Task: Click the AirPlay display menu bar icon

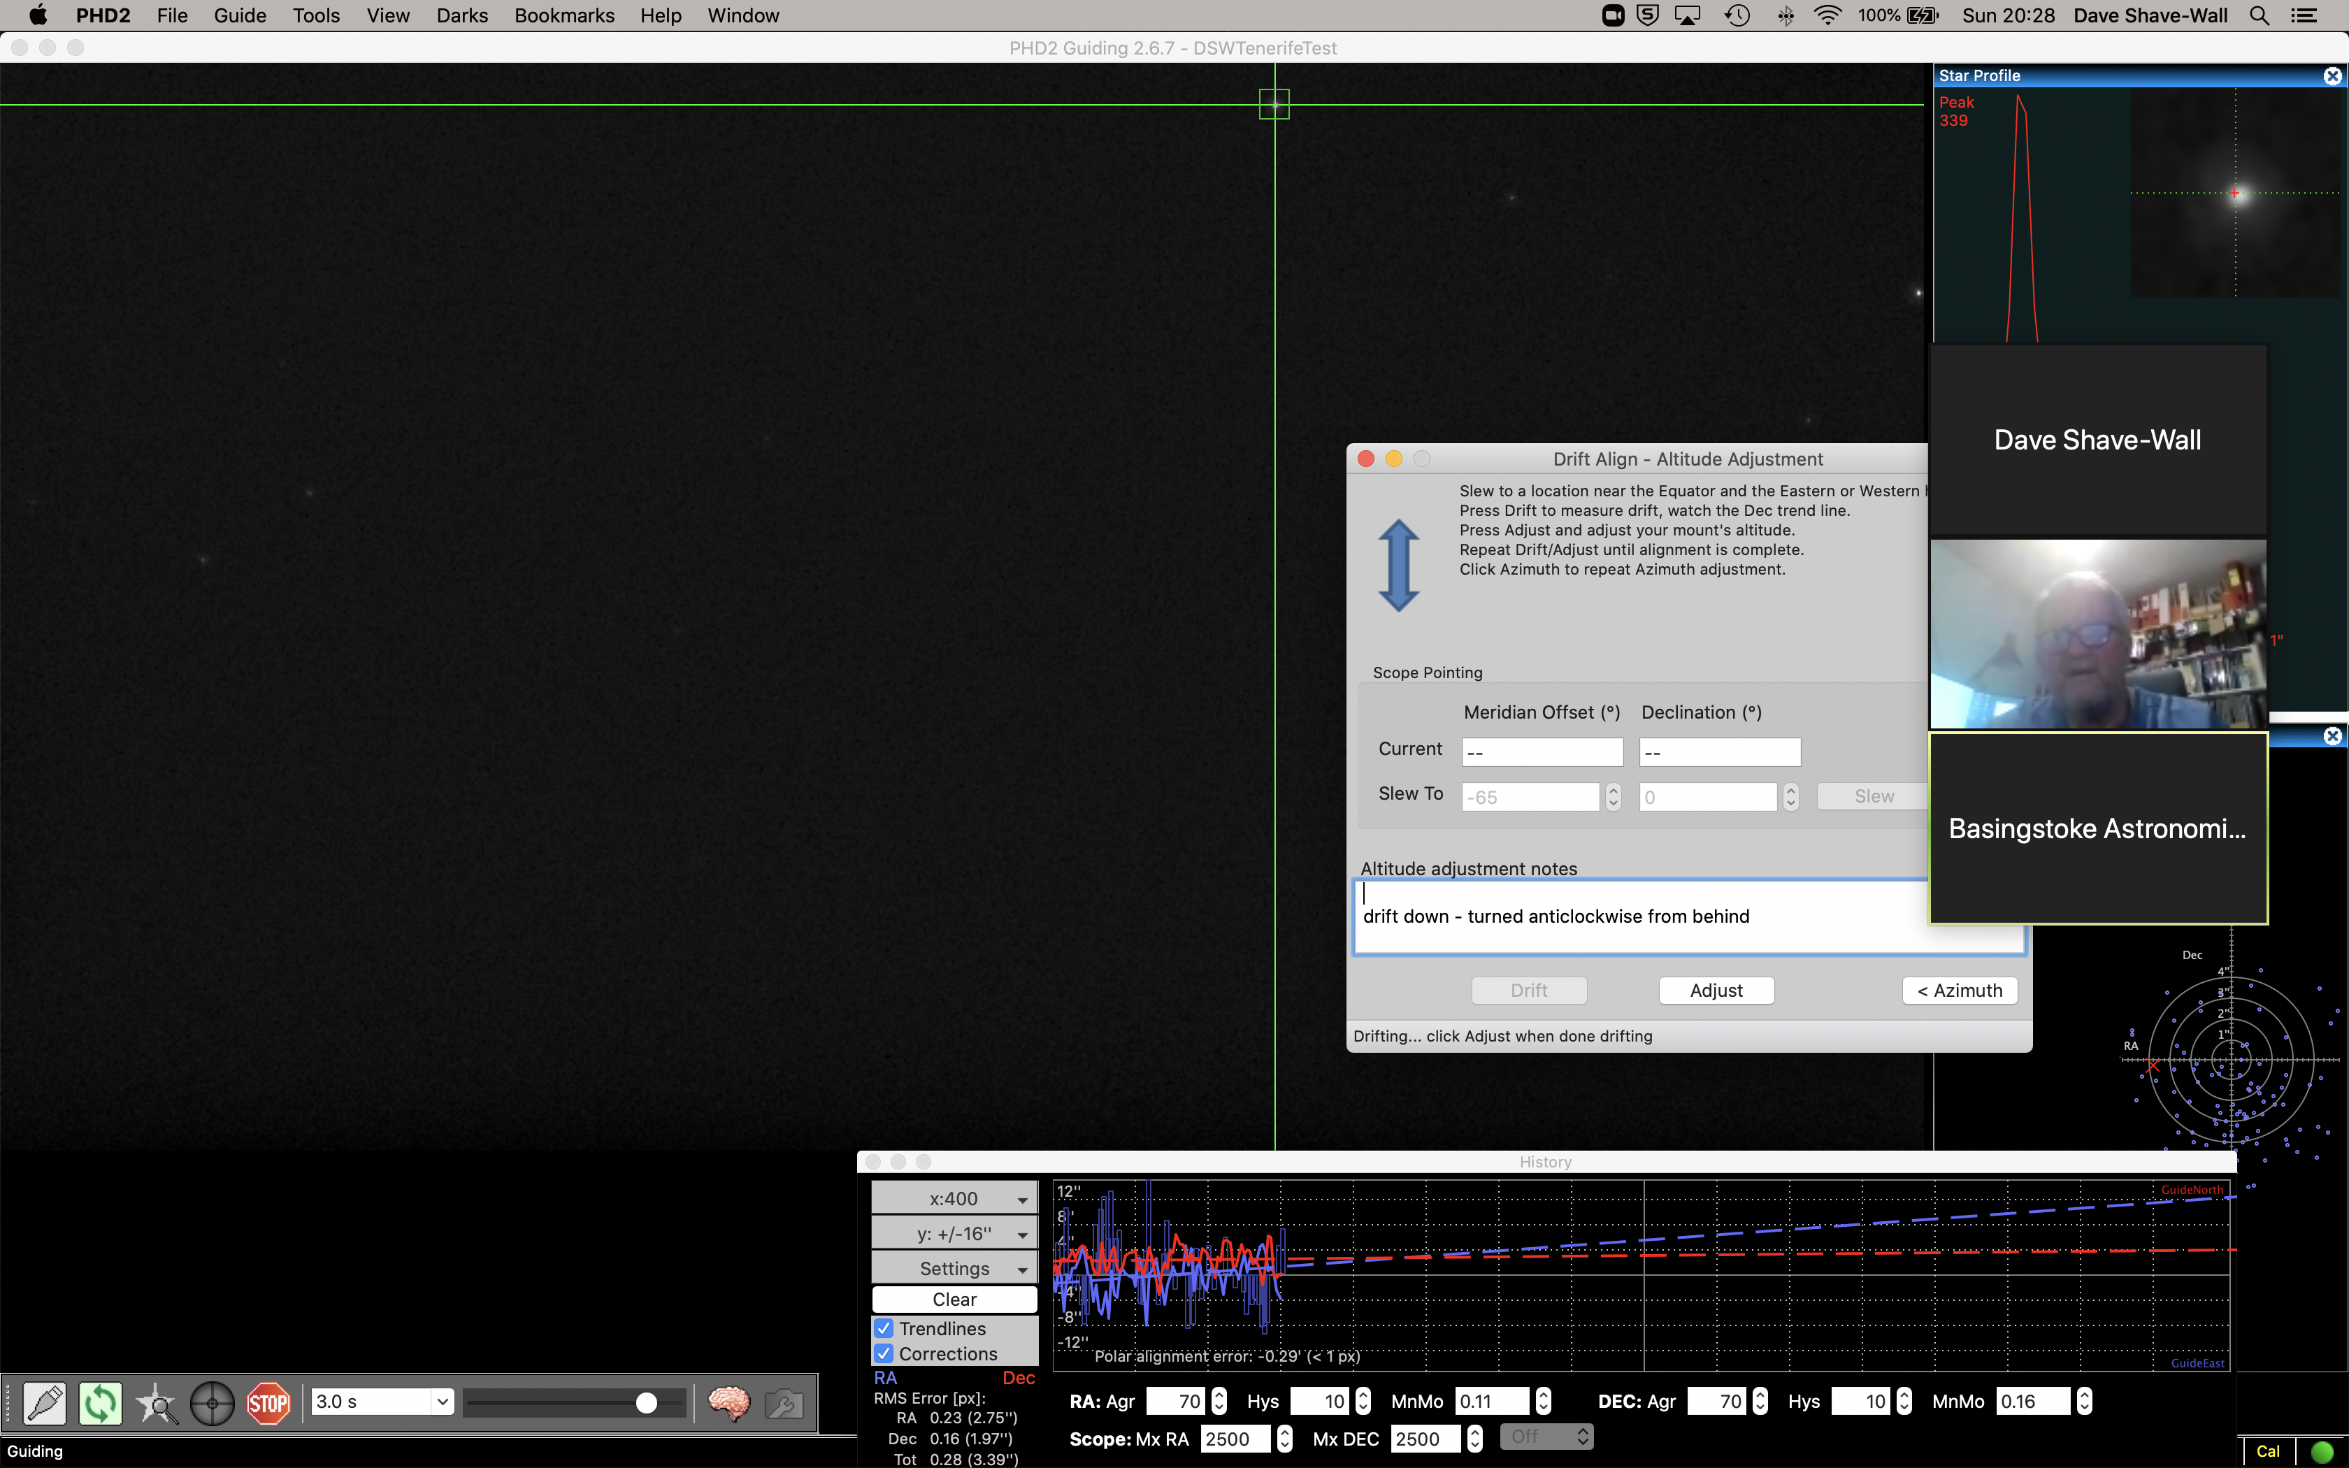Action: [x=1687, y=15]
